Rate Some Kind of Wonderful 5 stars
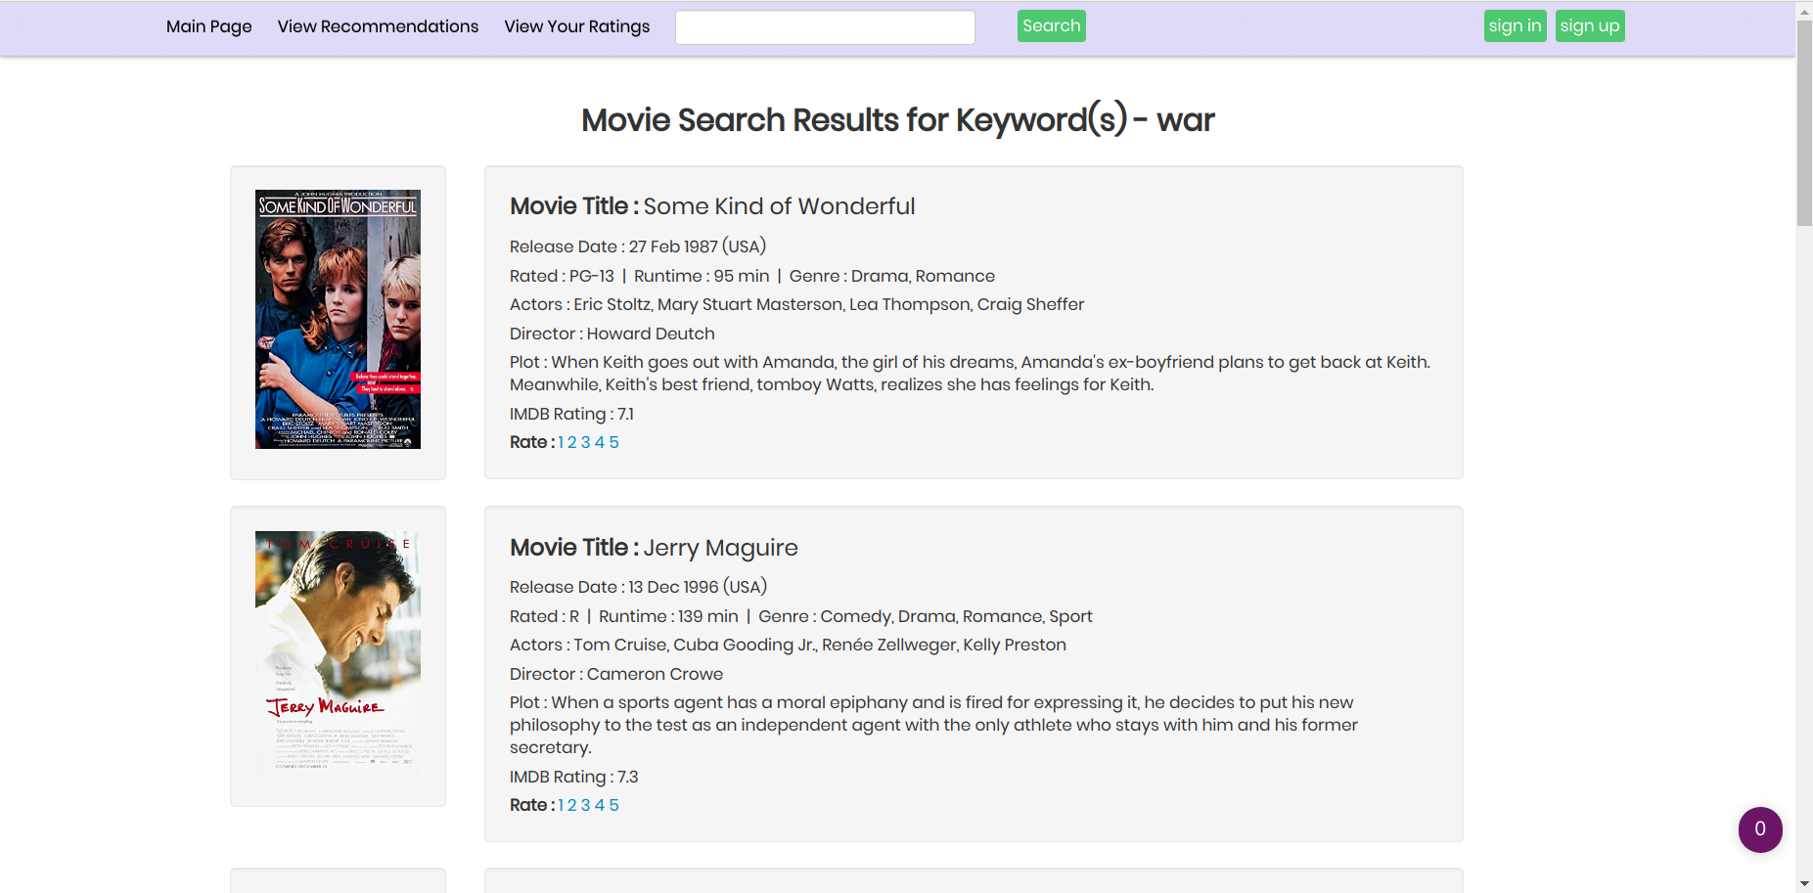Viewport: 1813px width, 893px height. pyautogui.click(x=614, y=443)
